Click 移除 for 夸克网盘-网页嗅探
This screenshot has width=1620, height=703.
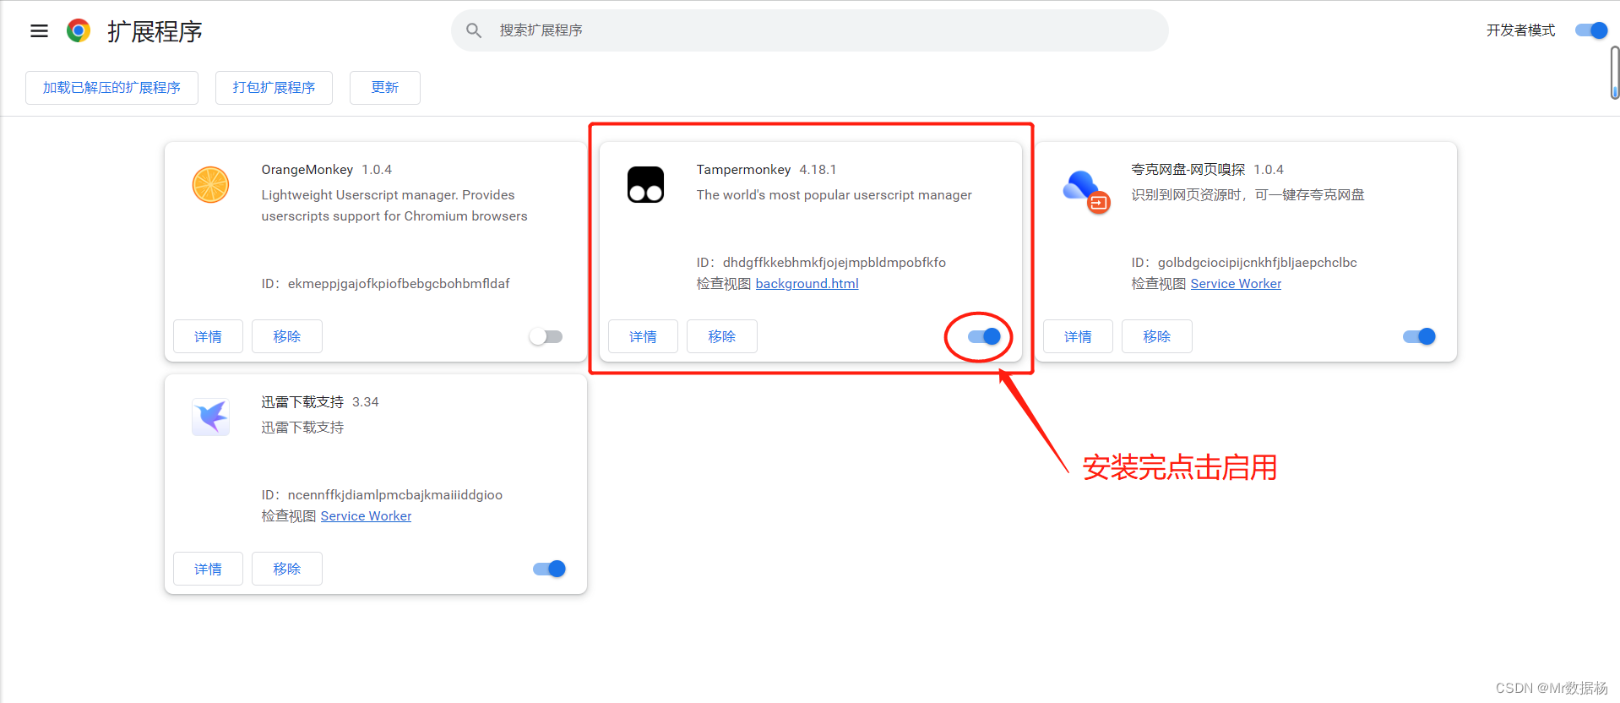[1157, 336]
